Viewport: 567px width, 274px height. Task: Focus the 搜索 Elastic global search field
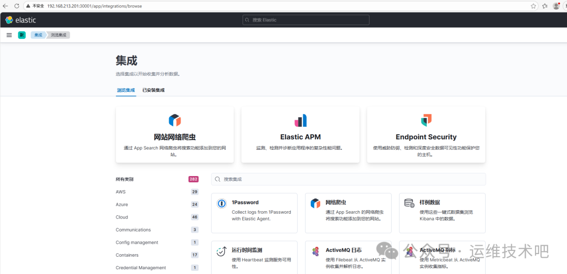pyautogui.click(x=306, y=20)
